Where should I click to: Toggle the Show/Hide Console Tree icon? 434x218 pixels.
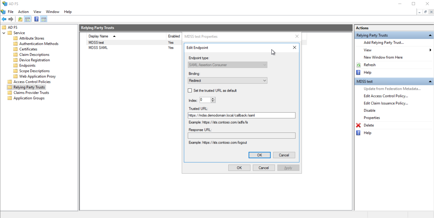pyautogui.click(x=28, y=19)
